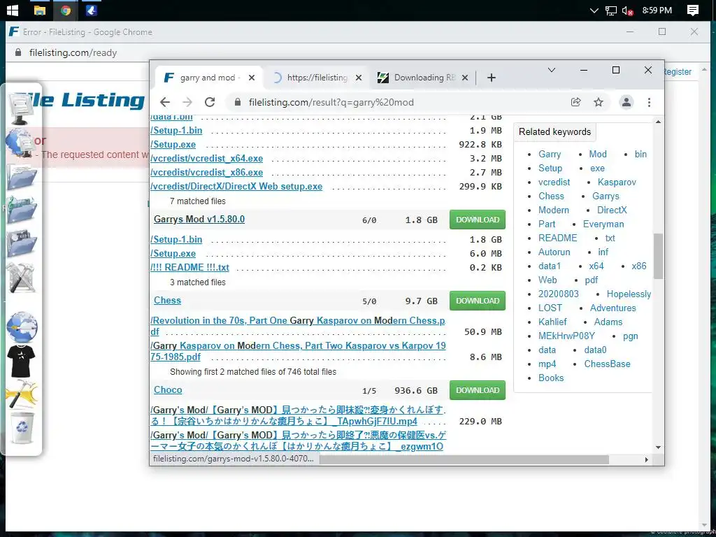Click the blue taskbar app icon beside Chrome

click(92, 10)
